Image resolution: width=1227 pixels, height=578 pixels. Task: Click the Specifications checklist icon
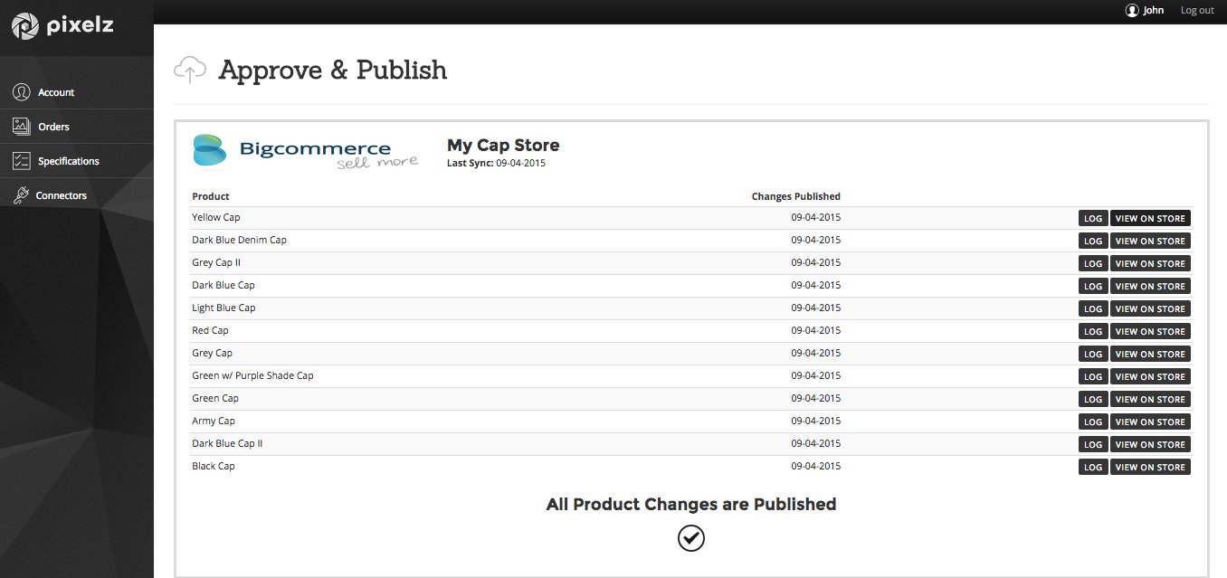point(22,161)
